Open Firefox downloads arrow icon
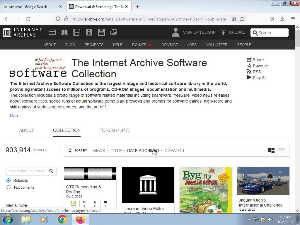The image size is (300, 225). pos(282,19)
